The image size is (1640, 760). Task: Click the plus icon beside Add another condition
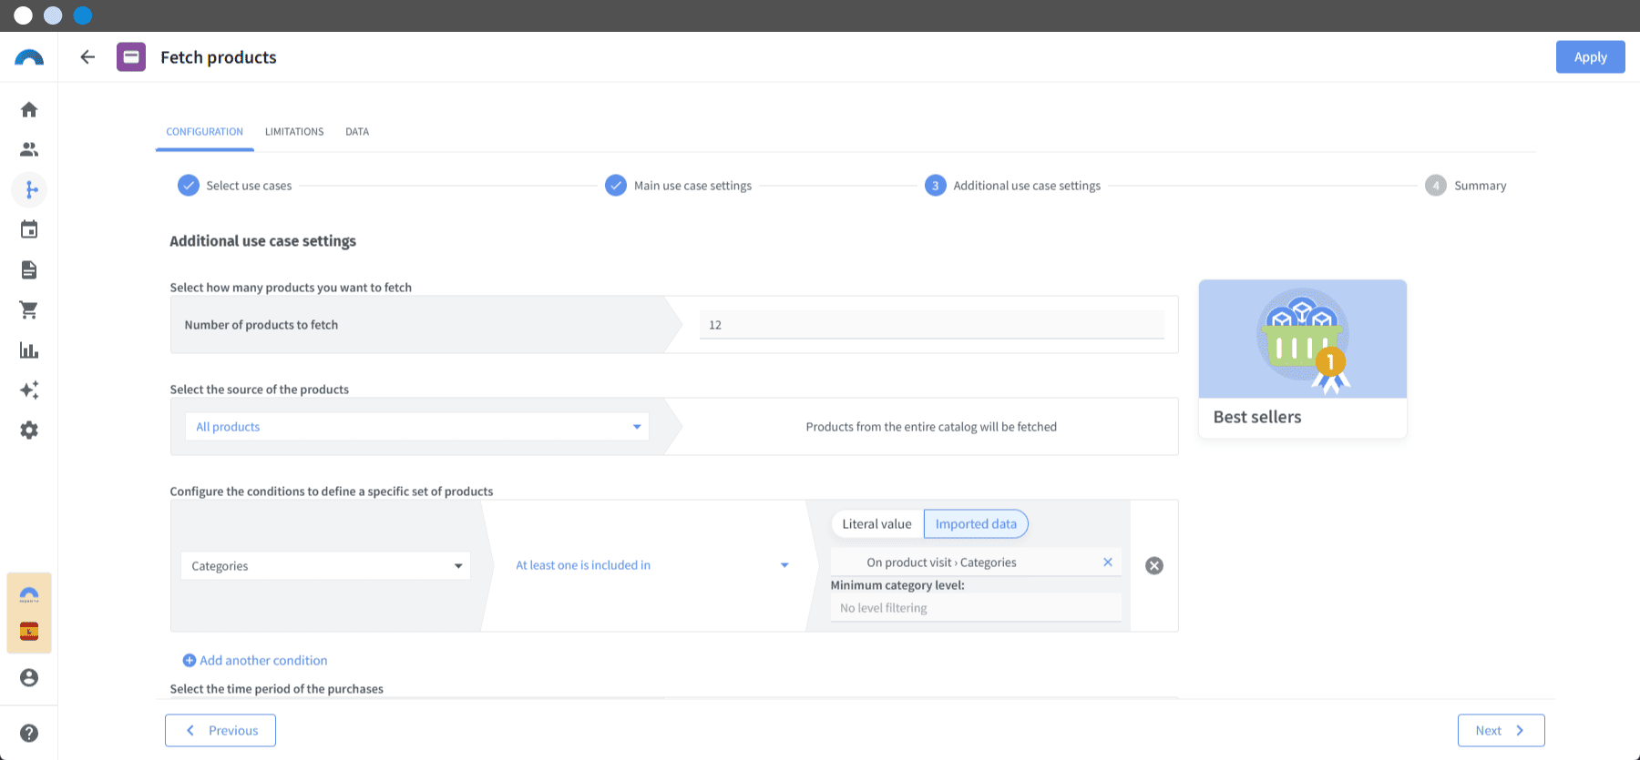tap(190, 660)
